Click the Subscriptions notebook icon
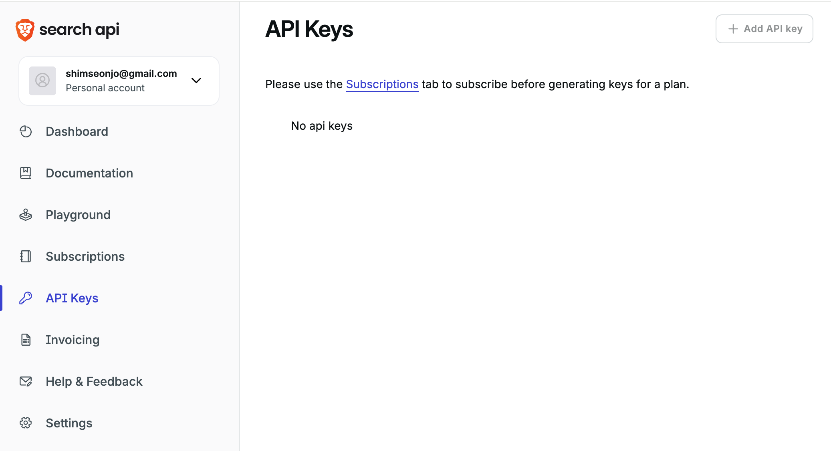Screen dimensions: 831x451 click(26, 256)
